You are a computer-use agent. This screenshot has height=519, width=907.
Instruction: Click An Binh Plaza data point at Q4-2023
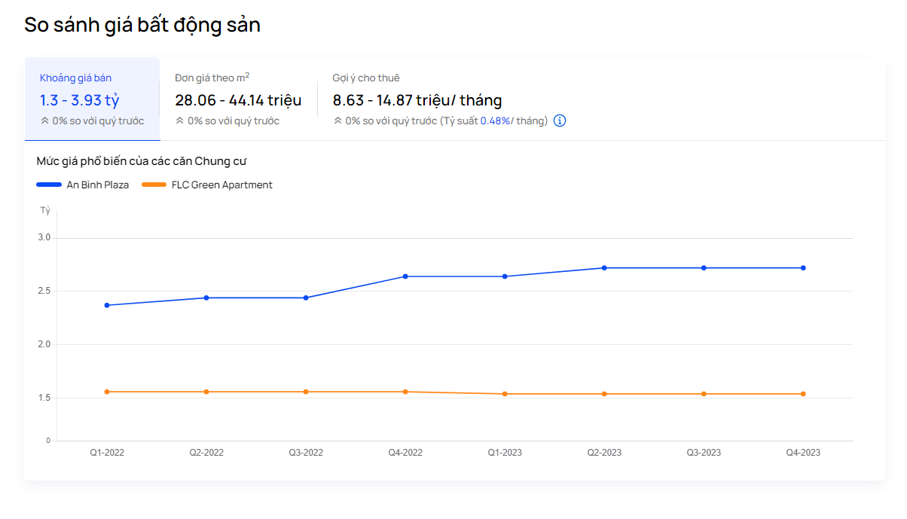803,267
